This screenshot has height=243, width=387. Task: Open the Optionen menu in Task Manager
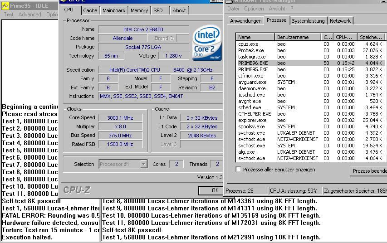click(x=254, y=9)
